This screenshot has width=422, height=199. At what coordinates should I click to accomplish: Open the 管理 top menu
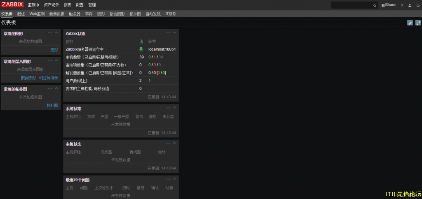tap(92, 5)
